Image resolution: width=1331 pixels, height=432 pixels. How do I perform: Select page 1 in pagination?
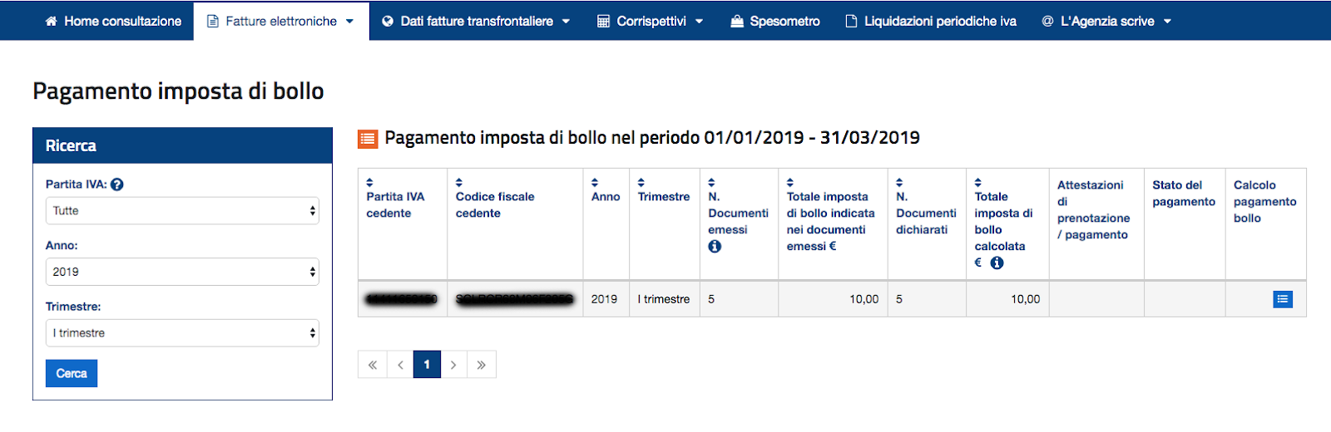point(427,365)
